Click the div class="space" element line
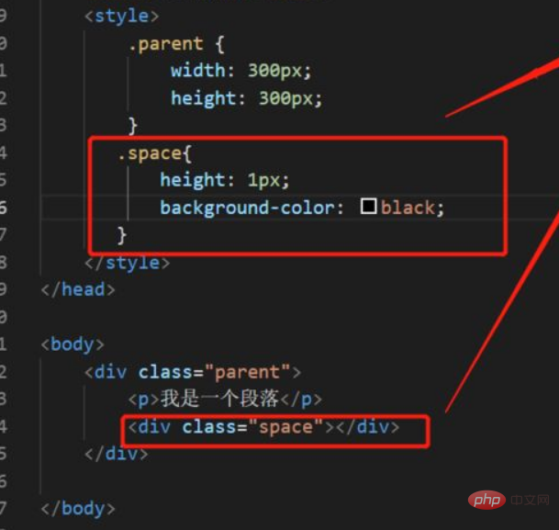The width and height of the screenshot is (559, 530). (x=263, y=427)
